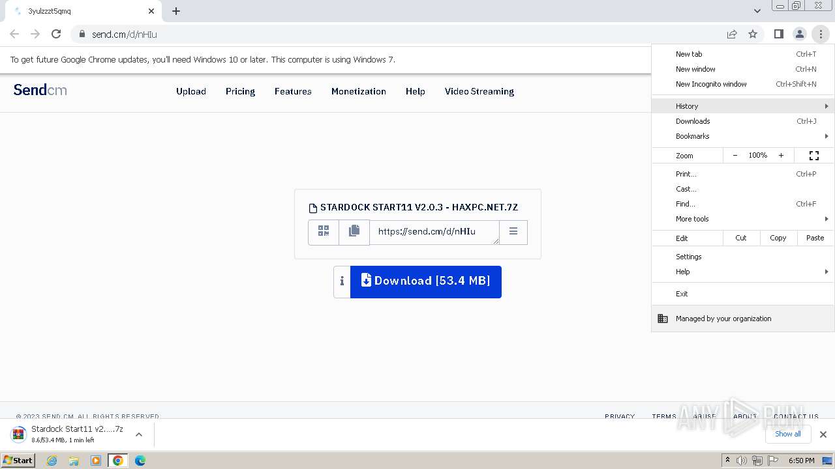This screenshot has width=835, height=469.
Task: Click Cut in Edit row
Action: tap(741, 238)
